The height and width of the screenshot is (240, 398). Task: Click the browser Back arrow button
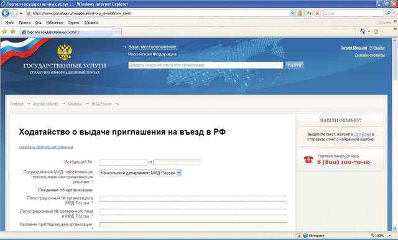pos(6,13)
